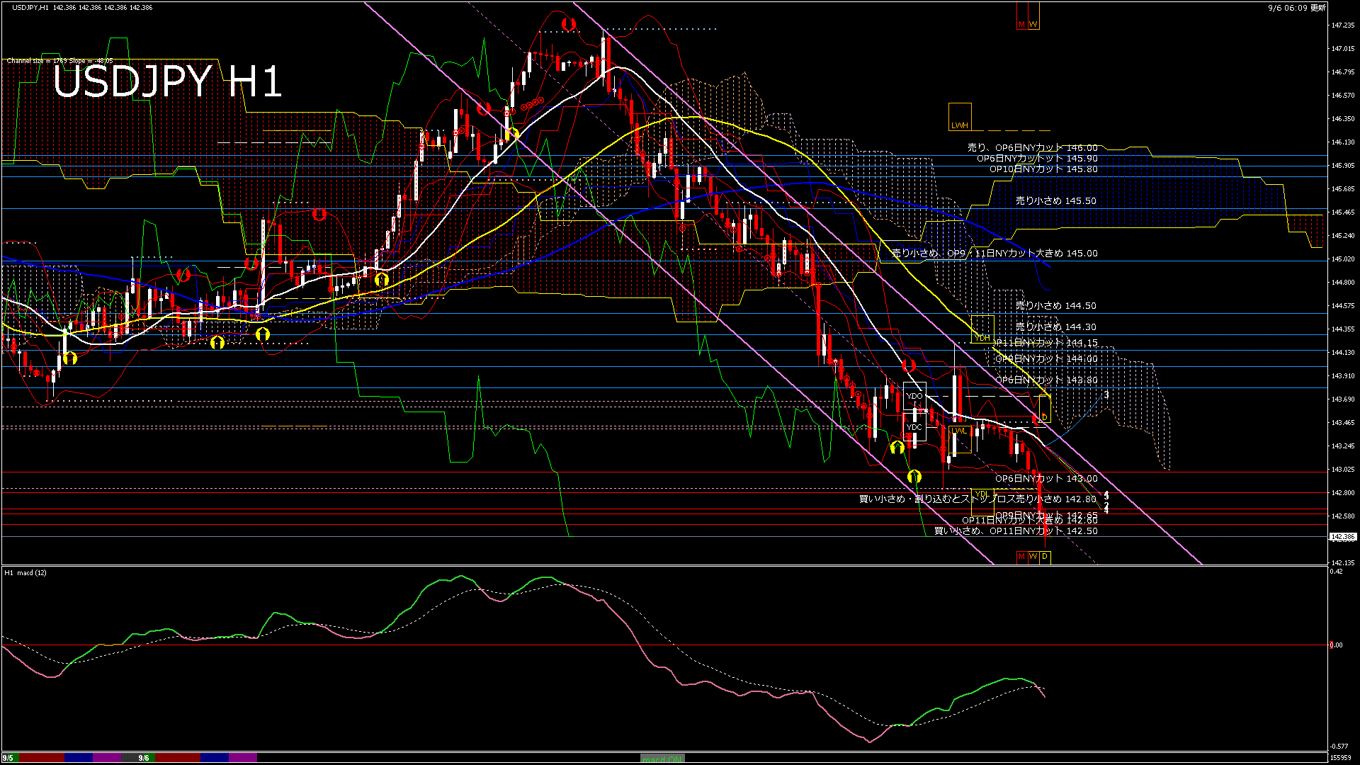The width and height of the screenshot is (1360, 765).
Task: Click red sell arrow beside the YDO box
Action: point(909,366)
